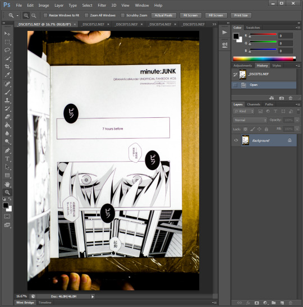Viewport: 303px width, 307px height.
Task: Toggle lock transparent pixels
Action: coord(245,129)
